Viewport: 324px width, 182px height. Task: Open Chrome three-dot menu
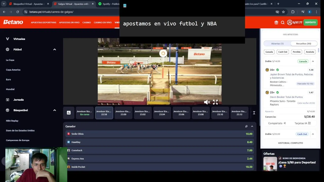click(x=316, y=12)
